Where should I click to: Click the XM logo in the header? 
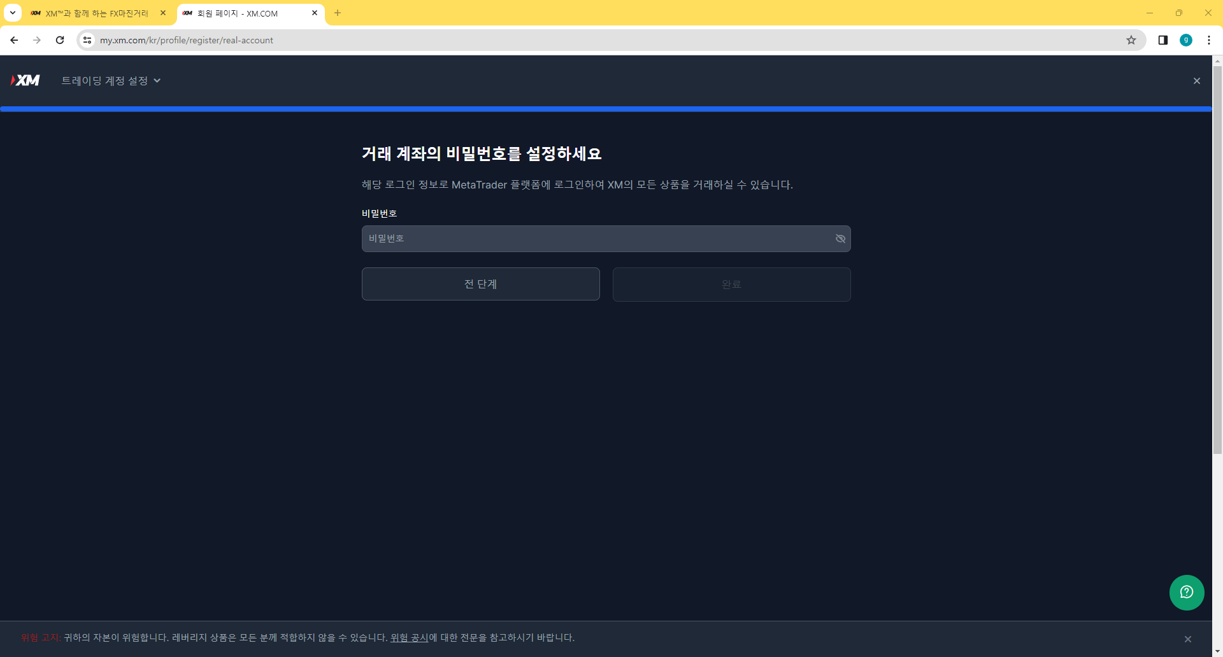[25, 80]
